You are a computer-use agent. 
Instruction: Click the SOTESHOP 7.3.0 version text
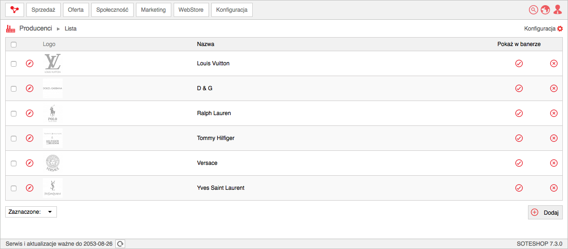pos(539,244)
